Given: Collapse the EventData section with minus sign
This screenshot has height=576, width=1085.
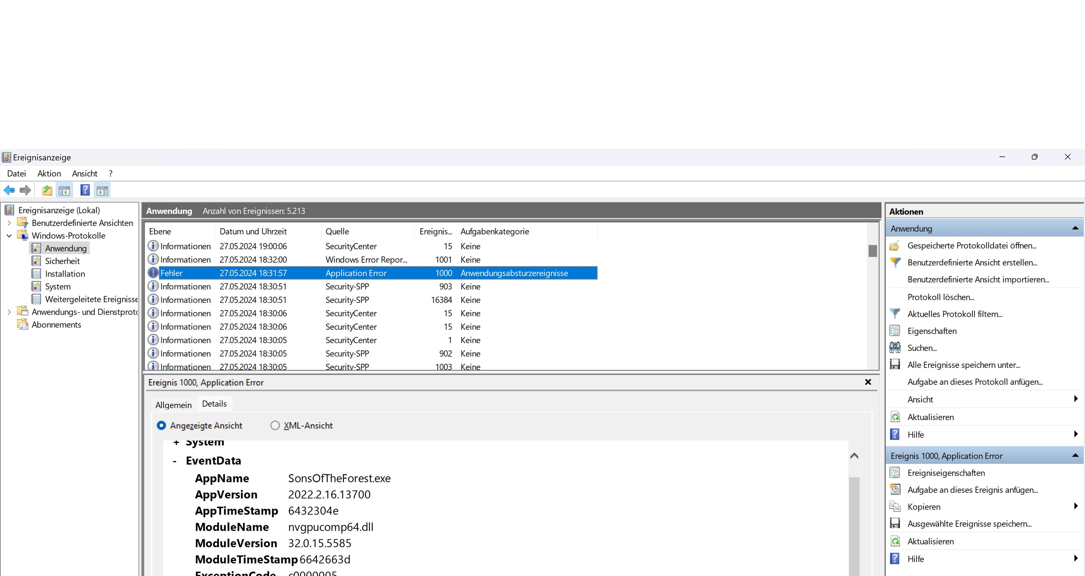Looking at the screenshot, I should [x=175, y=461].
